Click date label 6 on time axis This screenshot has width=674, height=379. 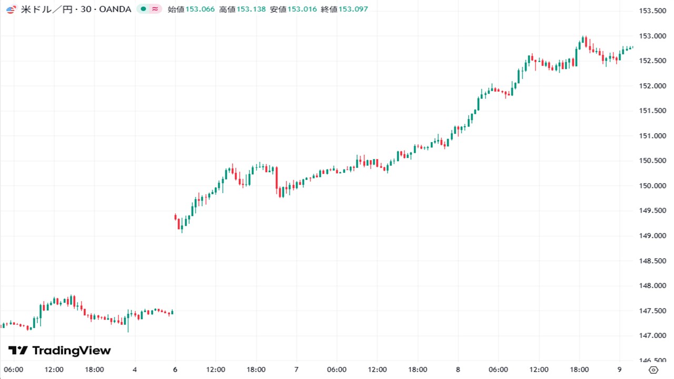(175, 370)
